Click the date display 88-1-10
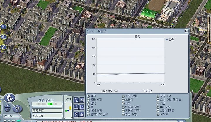 [x=11, y=116]
